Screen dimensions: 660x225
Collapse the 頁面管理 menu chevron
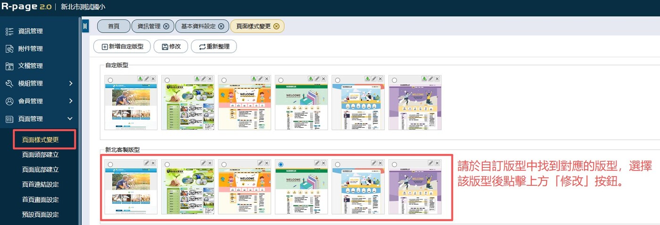click(70, 119)
